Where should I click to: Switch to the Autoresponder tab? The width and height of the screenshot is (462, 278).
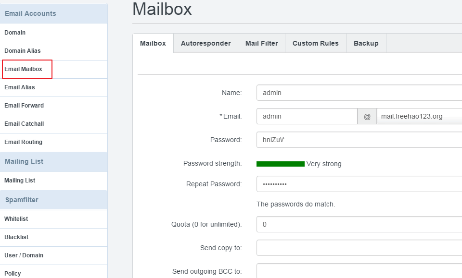205,43
